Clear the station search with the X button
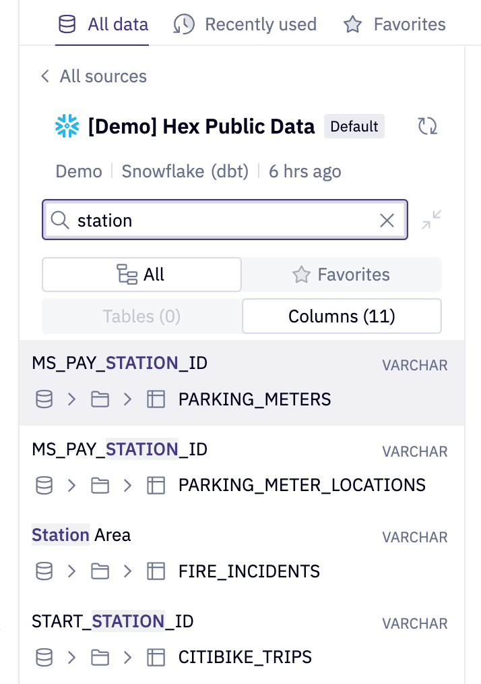The width and height of the screenshot is (481, 684). (386, 220)
